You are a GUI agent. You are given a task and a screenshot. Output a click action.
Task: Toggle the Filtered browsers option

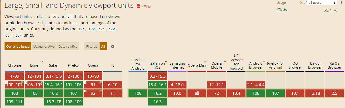click(x=92, y=46)
